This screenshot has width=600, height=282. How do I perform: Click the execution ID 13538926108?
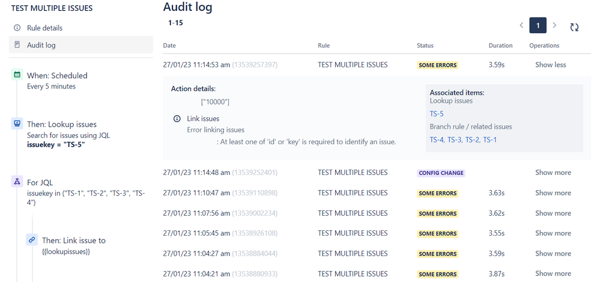coord(255,233)
